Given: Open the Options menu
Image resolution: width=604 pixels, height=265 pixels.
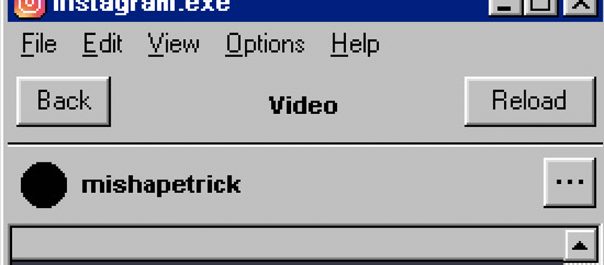Looking at the screenshot, I should pyautogui.click(x=265, y=45).
